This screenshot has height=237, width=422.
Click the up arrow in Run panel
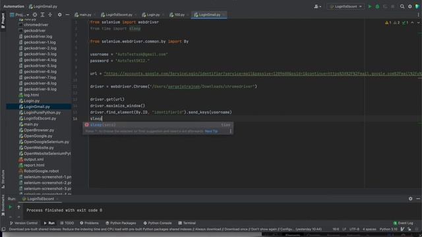pos(18,207)
